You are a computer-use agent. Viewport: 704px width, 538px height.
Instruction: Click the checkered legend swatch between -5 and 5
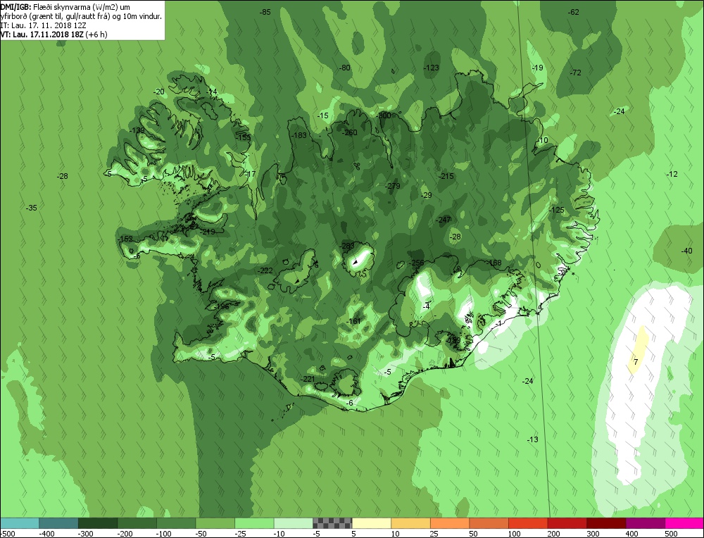click(x=332, y=523)
